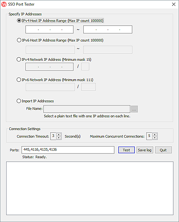
Task: Decrease Maximum Concurrent Connections with down arrow
Action: 155,138
